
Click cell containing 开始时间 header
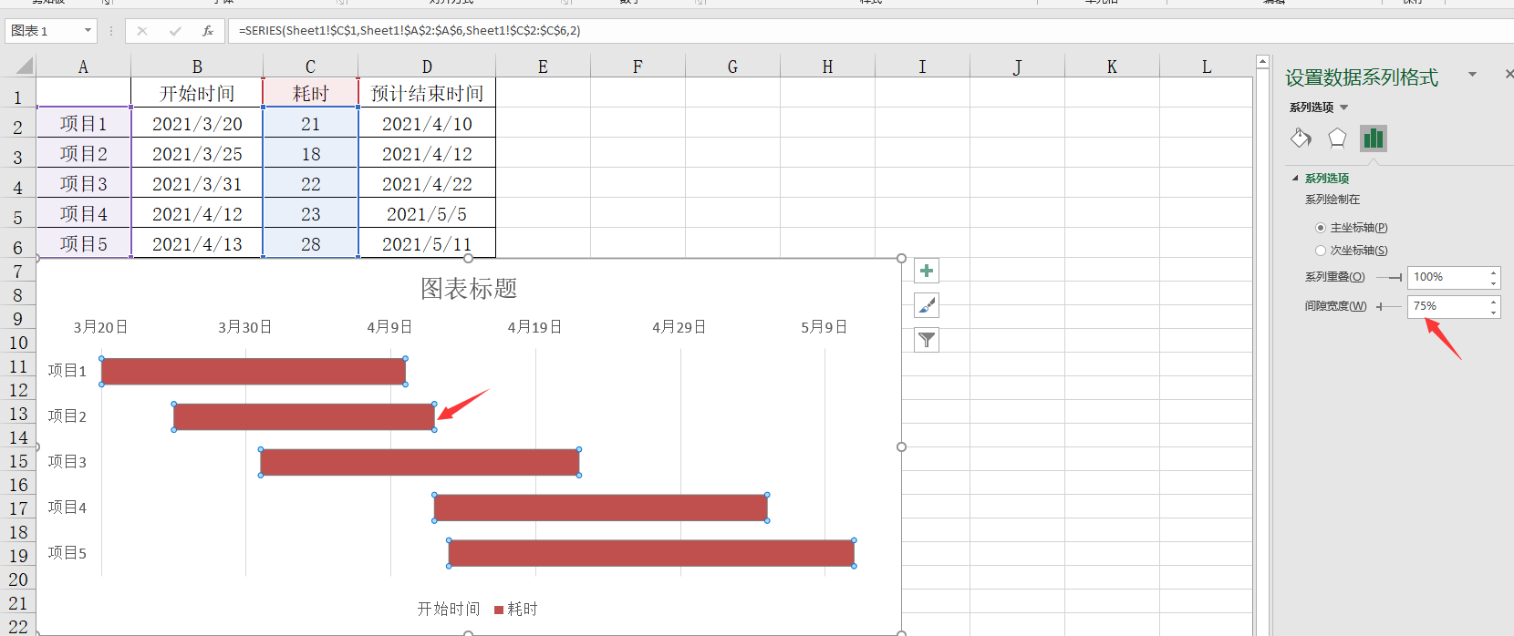click(x=197, y=94)
